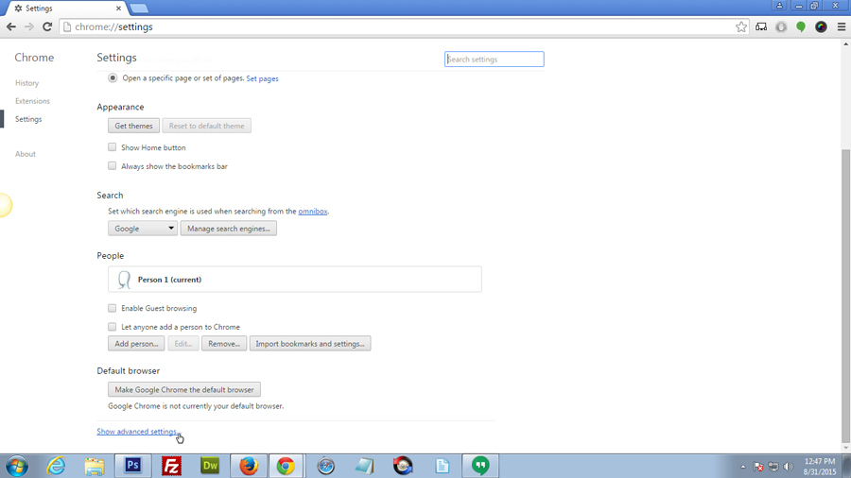The height and width of the screenshot is (478, 851).
Task: Click the Edit person button
Action: (182, 344)
